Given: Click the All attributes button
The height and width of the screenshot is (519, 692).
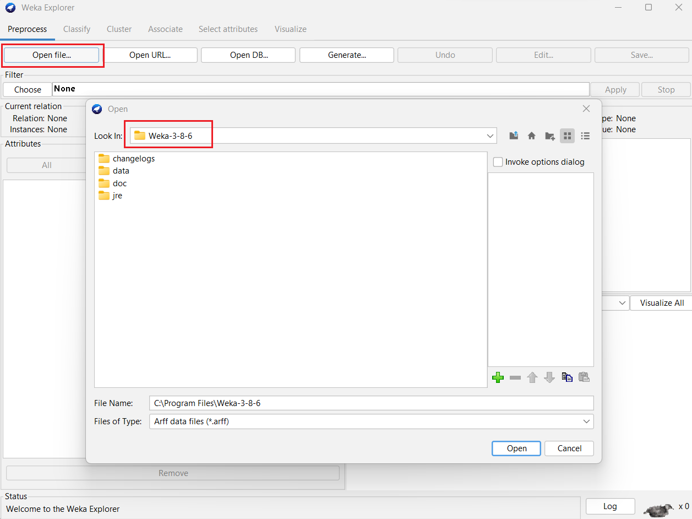Looking at the screenshot, I should [47, 165].
